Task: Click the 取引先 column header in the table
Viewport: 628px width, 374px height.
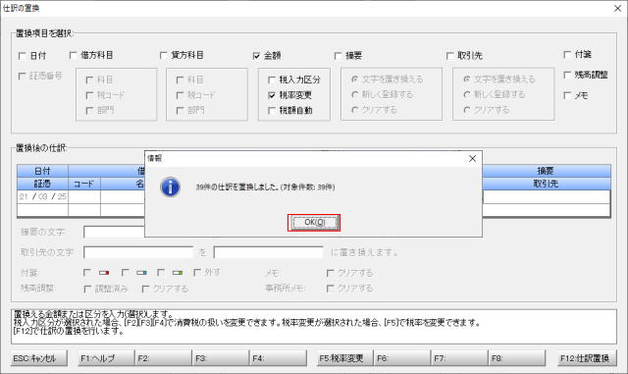Action: pos(547,184)
